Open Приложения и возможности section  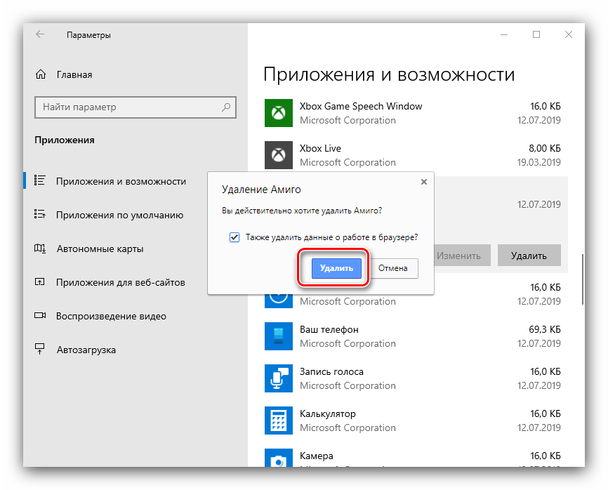point(121,181)
